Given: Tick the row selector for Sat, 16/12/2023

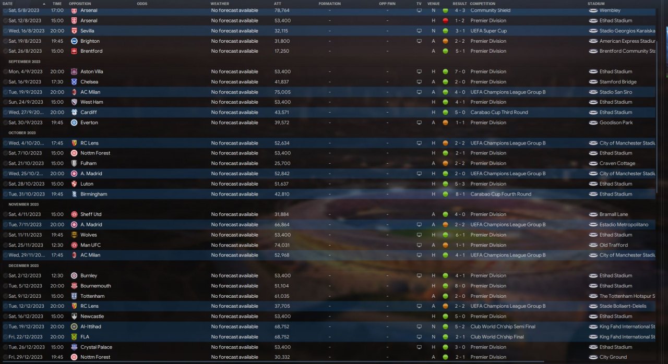Looking at the screenshot, I should click(x=5, y=316).
